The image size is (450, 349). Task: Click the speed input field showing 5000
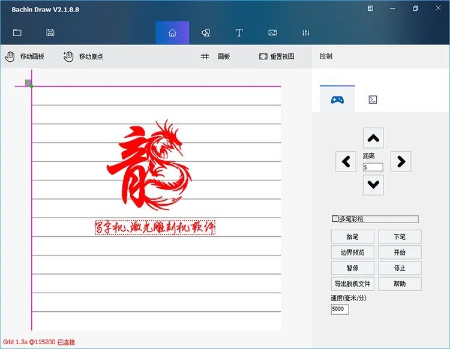pos(340,309)
